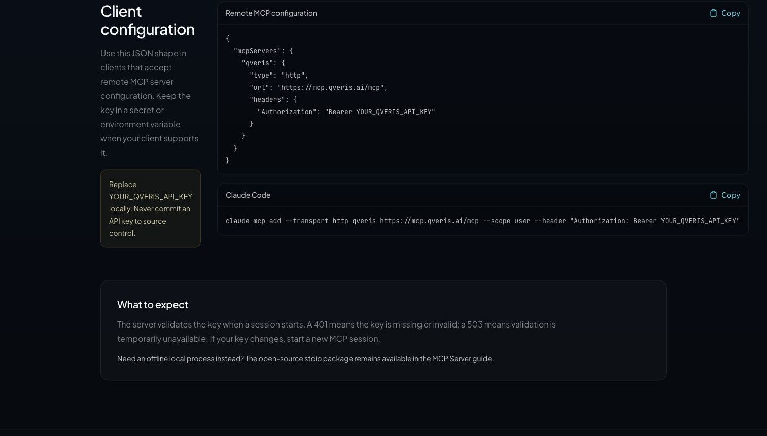Click the "What to expect" heading
Screen dimensions: 767x436
click(x=153, y=305)
